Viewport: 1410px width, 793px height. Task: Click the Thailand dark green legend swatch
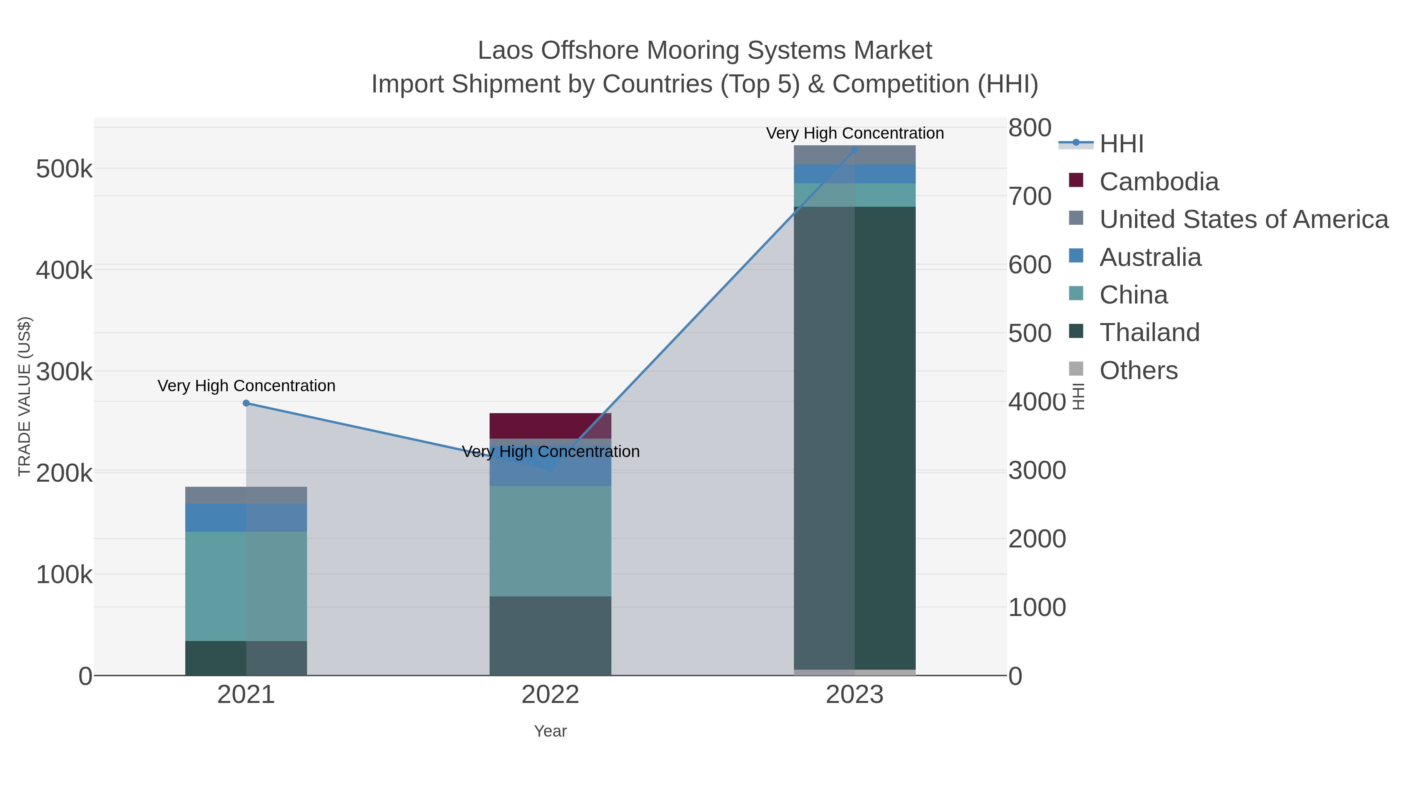click(1076, 331)
